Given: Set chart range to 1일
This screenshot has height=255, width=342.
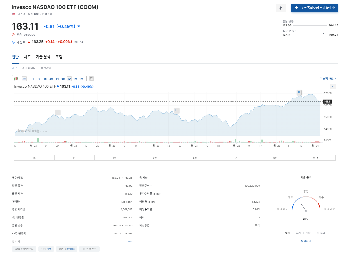Looking at the screenshot, I should pos(34,157).
